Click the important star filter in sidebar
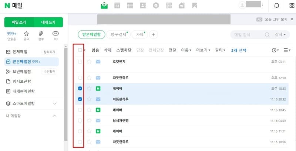The height and width of the screenshot is (151, 296). coord(26,34)
